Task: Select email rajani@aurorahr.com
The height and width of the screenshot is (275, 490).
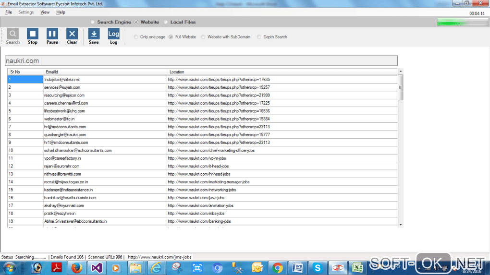Action: tap(61, 166)
